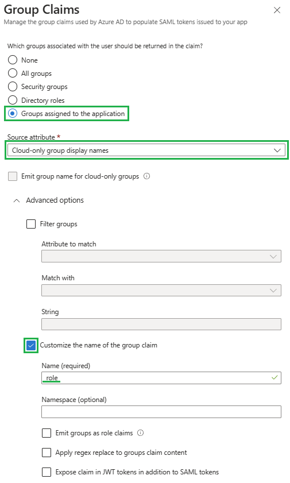Click the Namespace (optional) input field
290x483 pixels.
161,412
